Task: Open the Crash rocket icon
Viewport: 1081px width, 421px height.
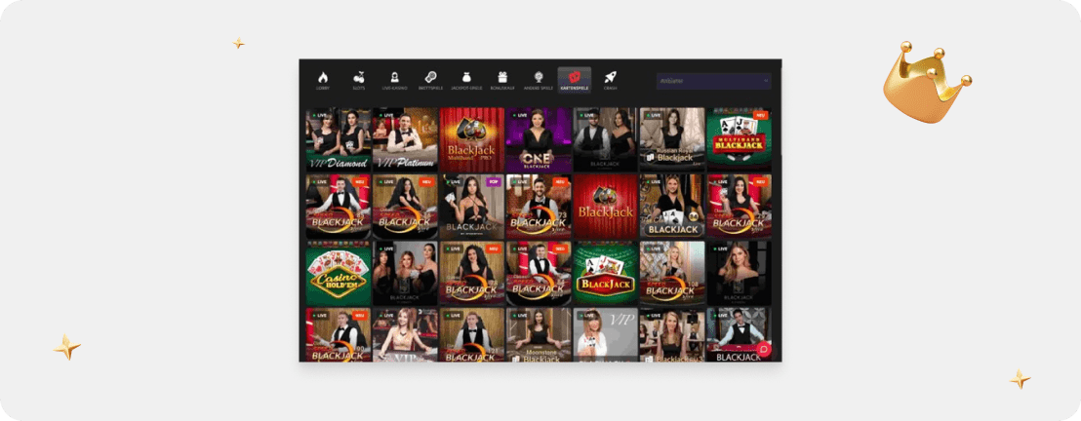Action: 610,79
